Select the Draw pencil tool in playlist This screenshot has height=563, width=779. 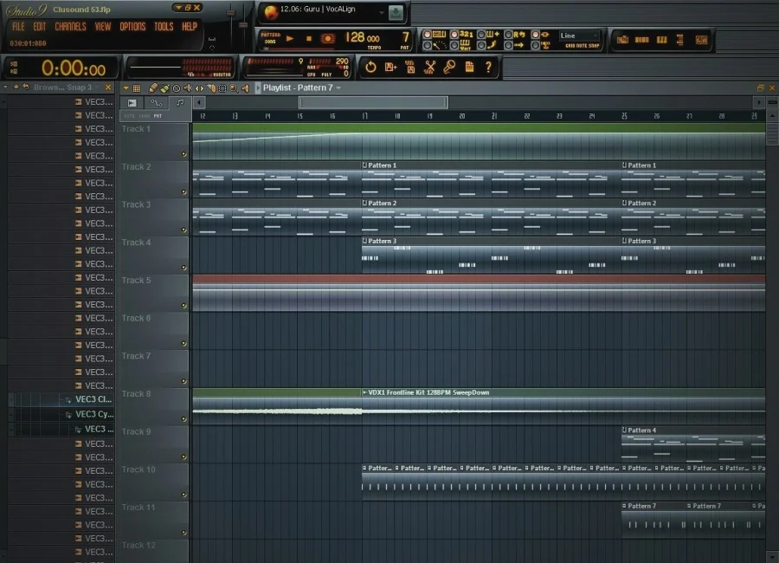point(152,88)
